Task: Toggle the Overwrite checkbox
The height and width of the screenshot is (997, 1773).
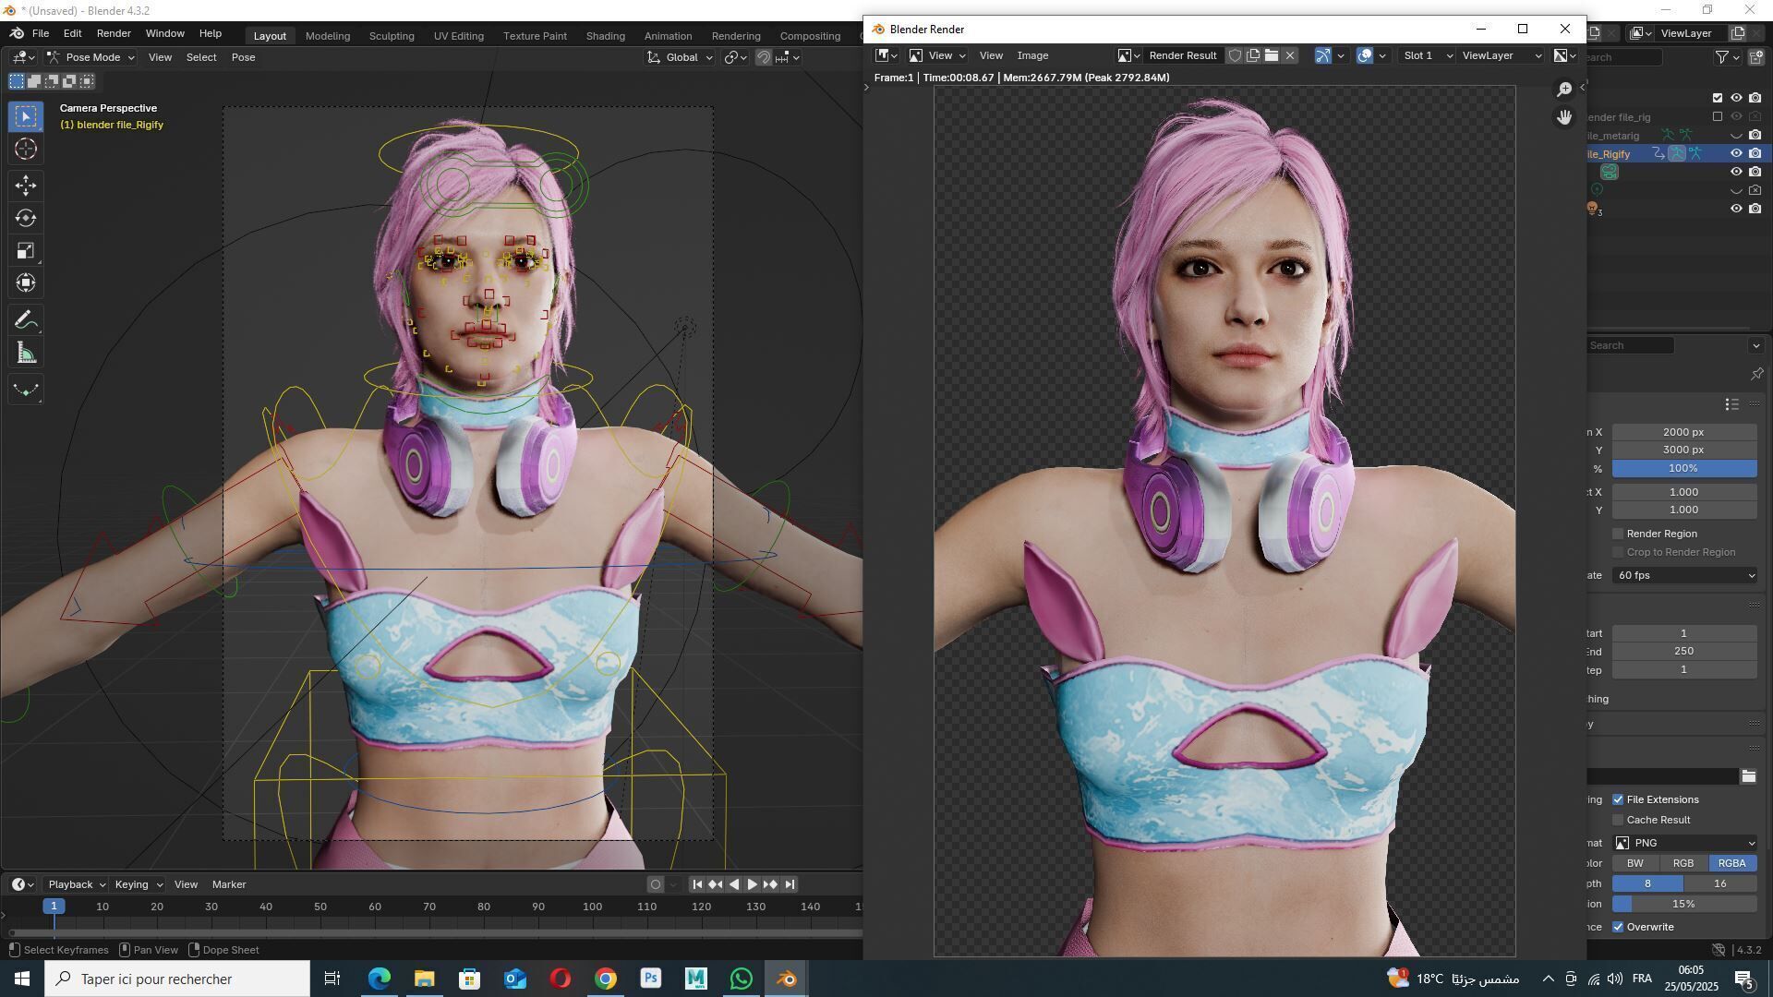Action: (1618, 927)
